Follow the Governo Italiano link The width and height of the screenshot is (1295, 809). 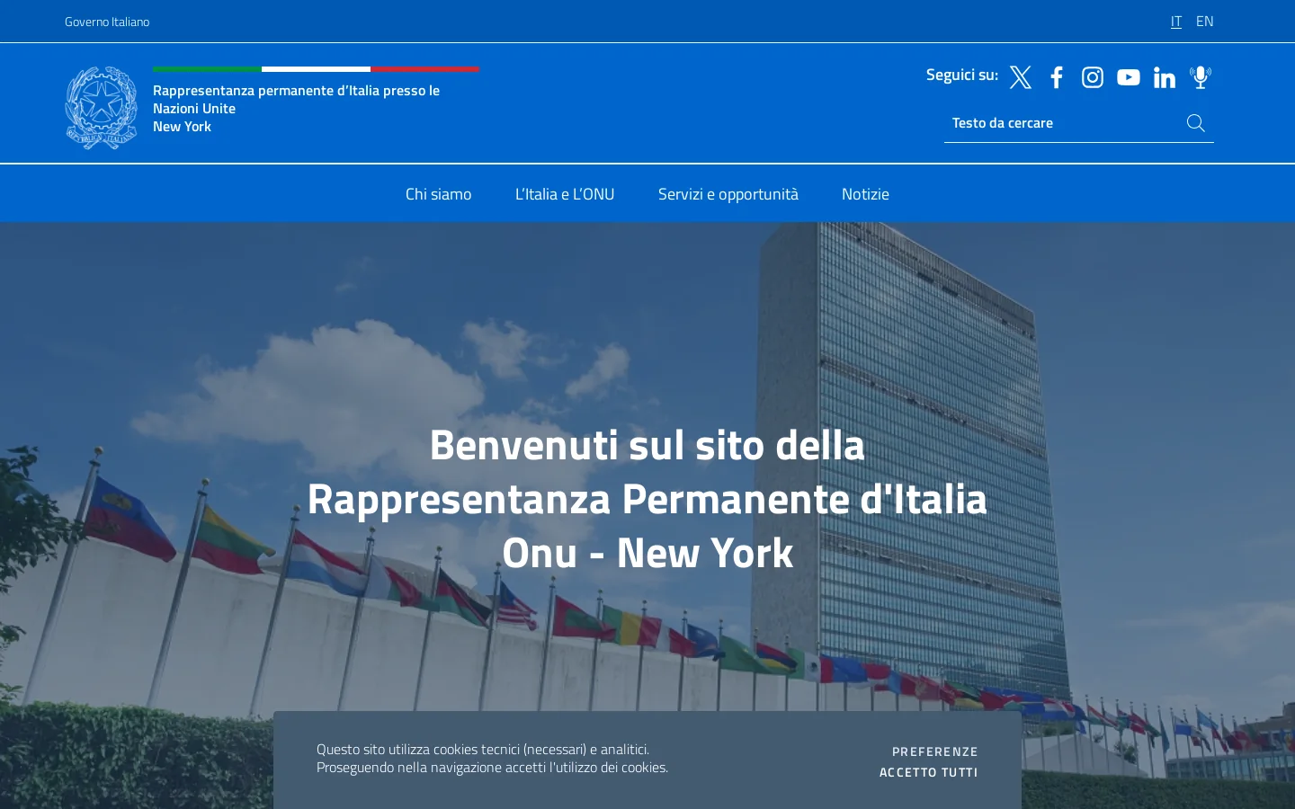pyautogui.click(x=107, y=22)
